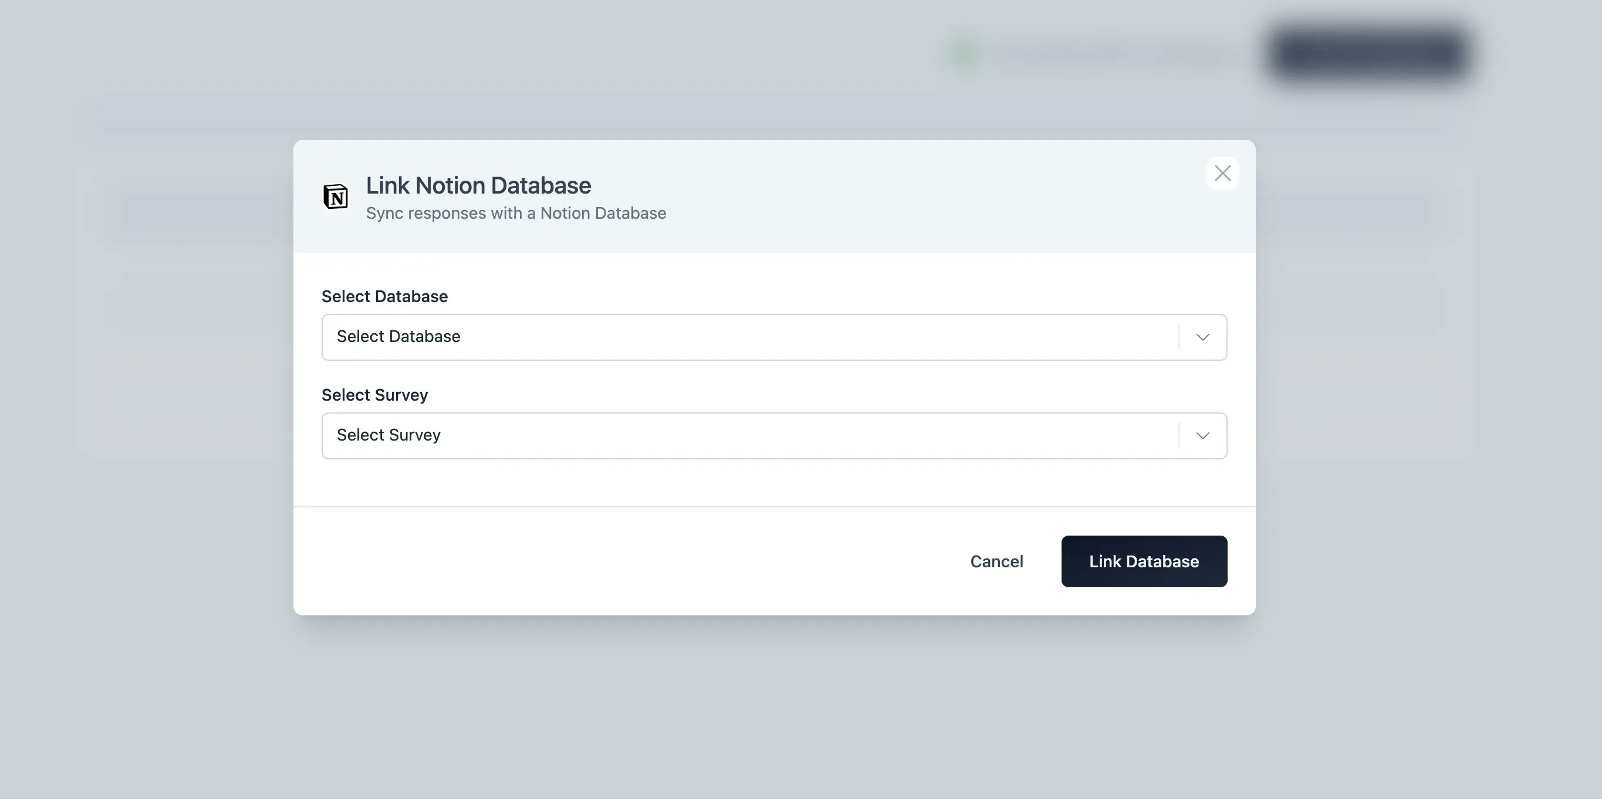The width and height of the screenshot is (1602, 799).
Task: Click the Select Survey section heading
Action: (x=374, y=394)
